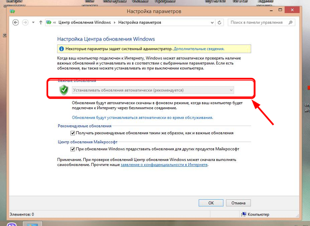This screenshot has height=226, width=310.
Task: Click the magnifier search icon
Action: 290,22
